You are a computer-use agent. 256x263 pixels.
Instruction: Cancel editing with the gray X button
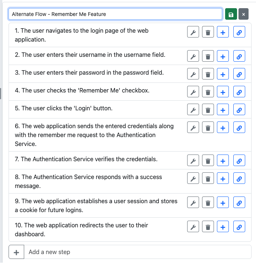click(x=243, y=14)
